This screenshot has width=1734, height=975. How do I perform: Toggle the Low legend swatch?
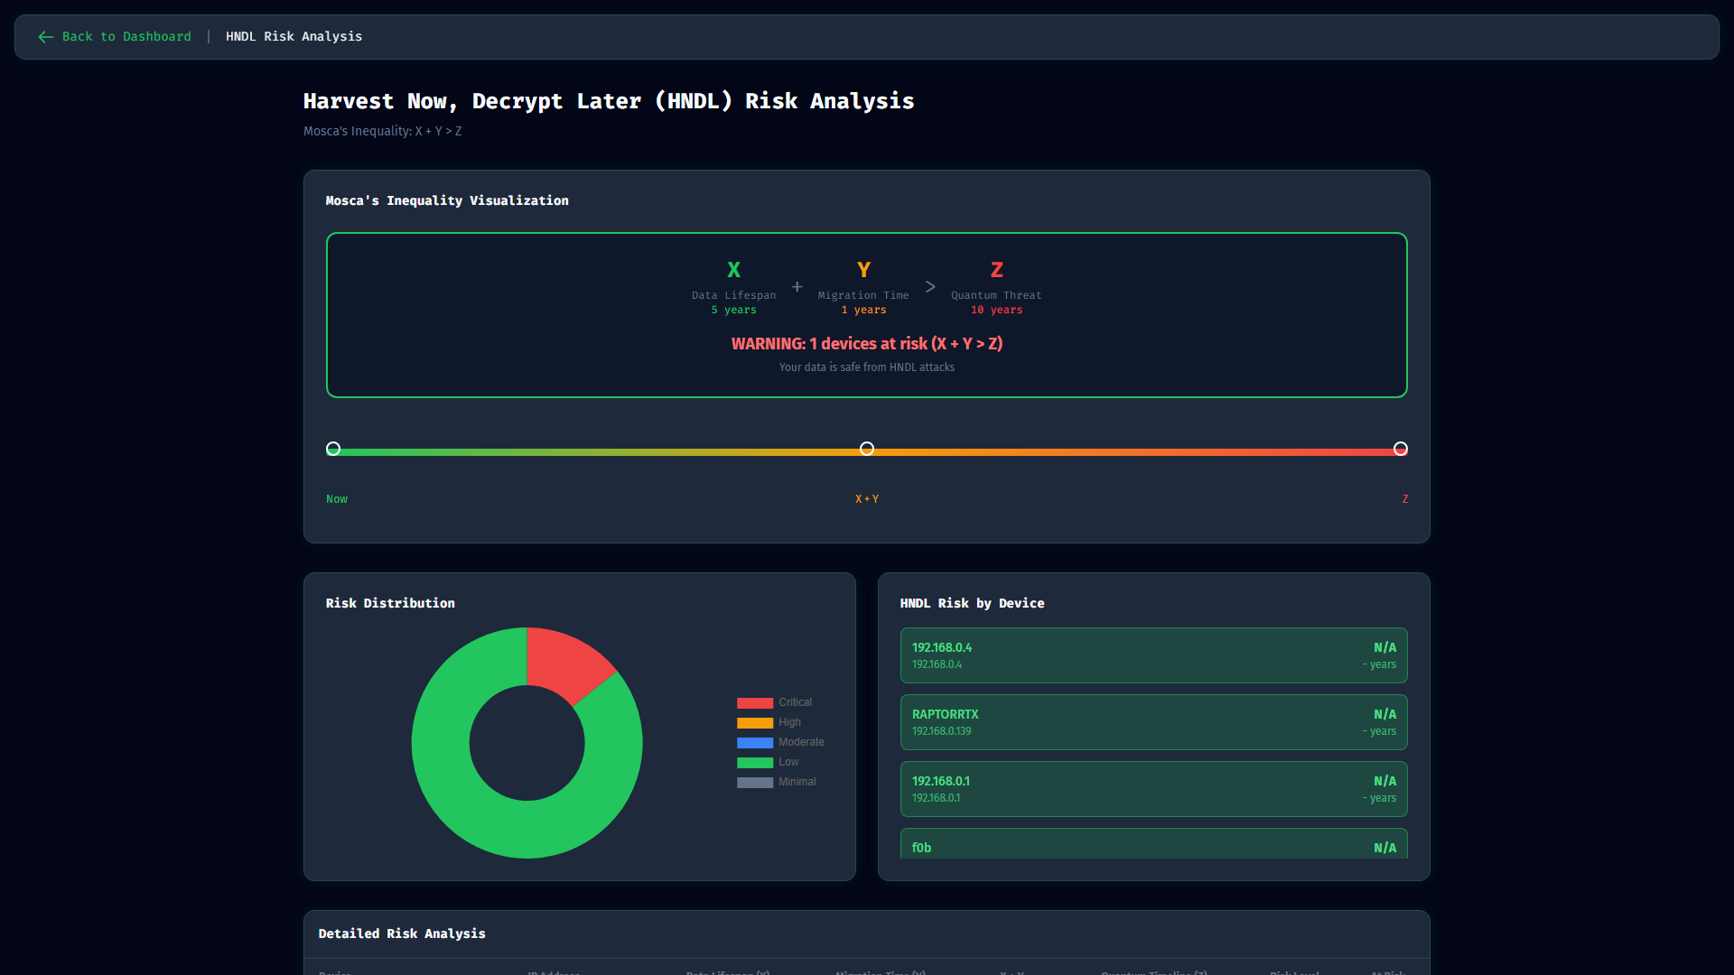755,763
